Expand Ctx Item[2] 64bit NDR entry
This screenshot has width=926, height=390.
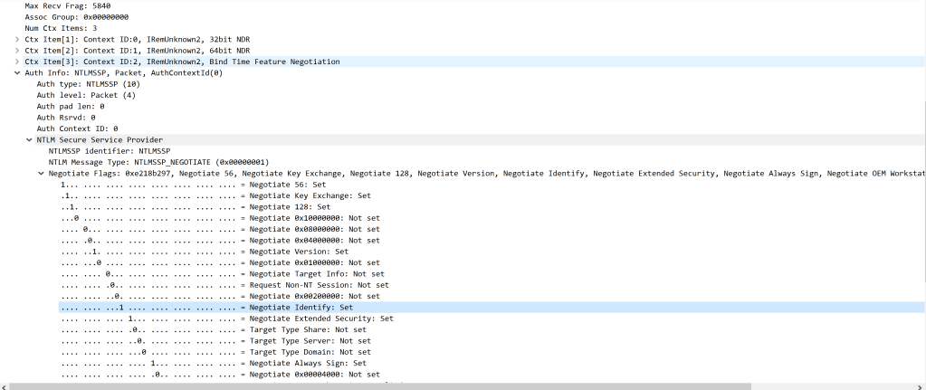17,50
